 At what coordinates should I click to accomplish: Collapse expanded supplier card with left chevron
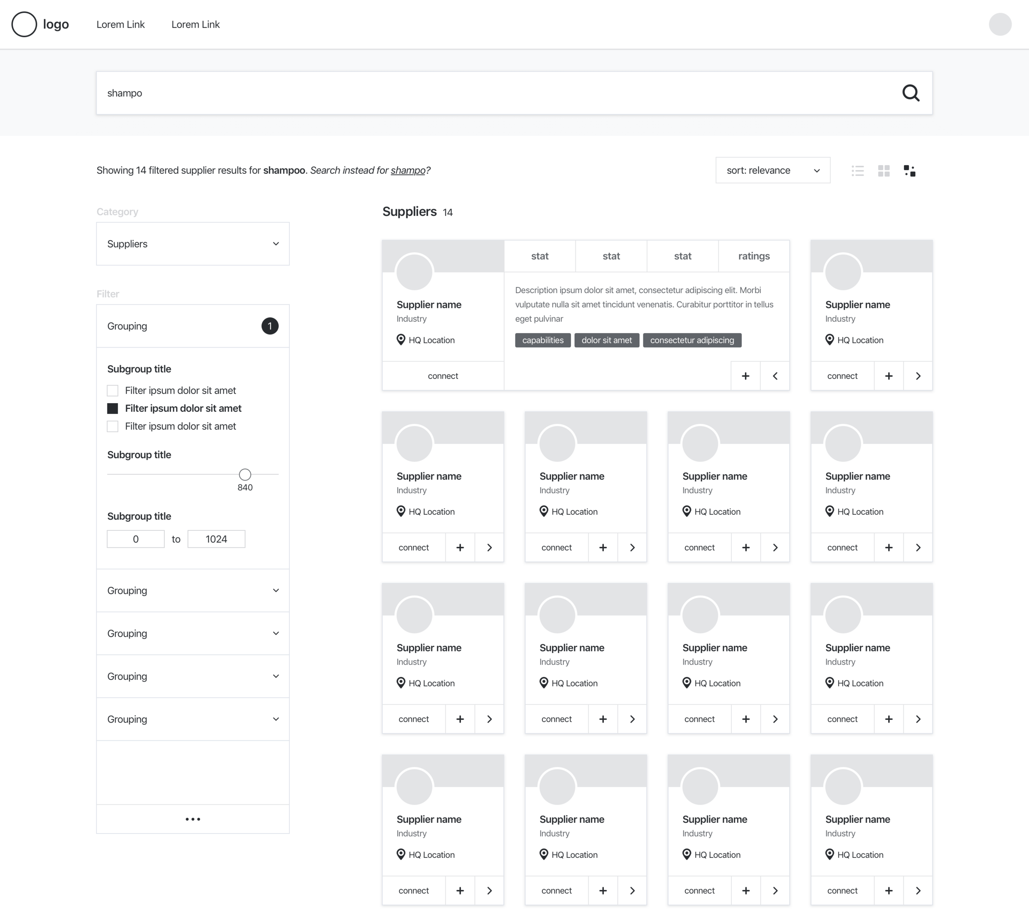pos(775,376)
